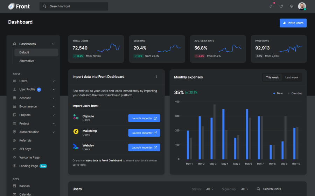Toggle the Overdue series in chart legend
This screenshot has width=315, height=196.
point(295,93)
